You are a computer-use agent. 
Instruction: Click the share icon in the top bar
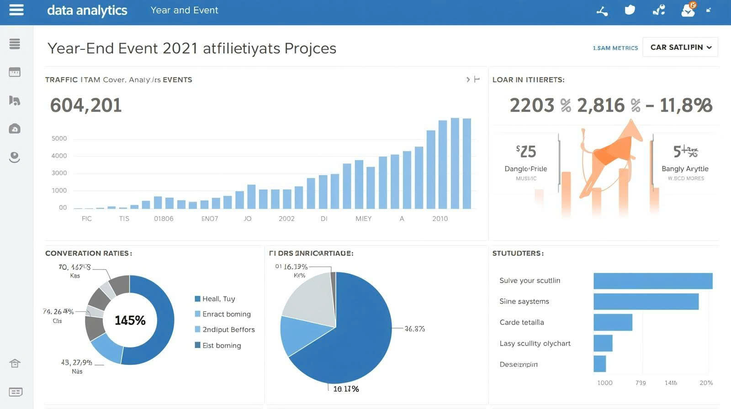(x=602, y=11)
